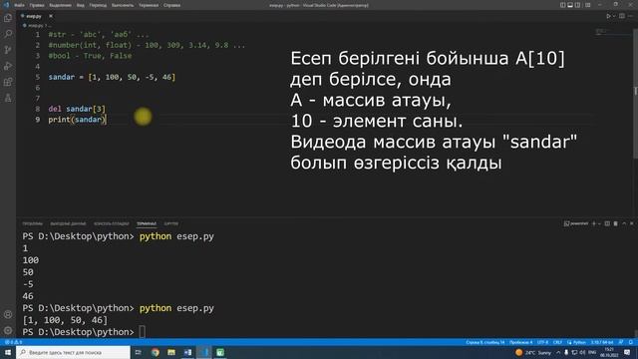638x359 pixels.
Task: Kill terminal with trash icon
Action: (616, 223)
